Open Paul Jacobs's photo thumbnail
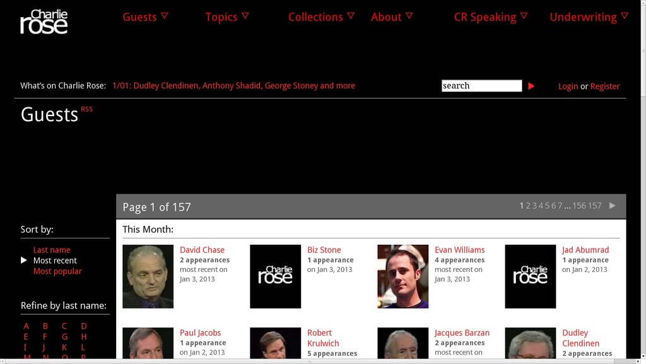 148,343
